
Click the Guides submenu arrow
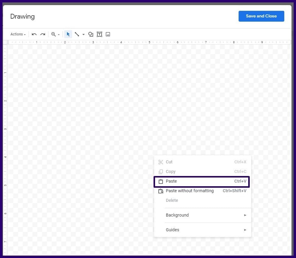[245, 230]
